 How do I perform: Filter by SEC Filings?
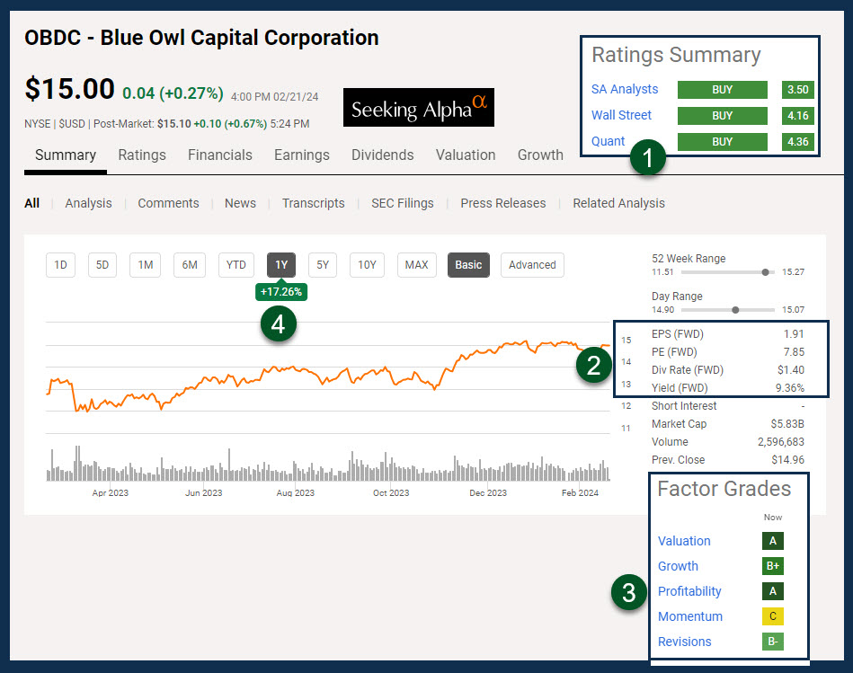pos(402,203)
